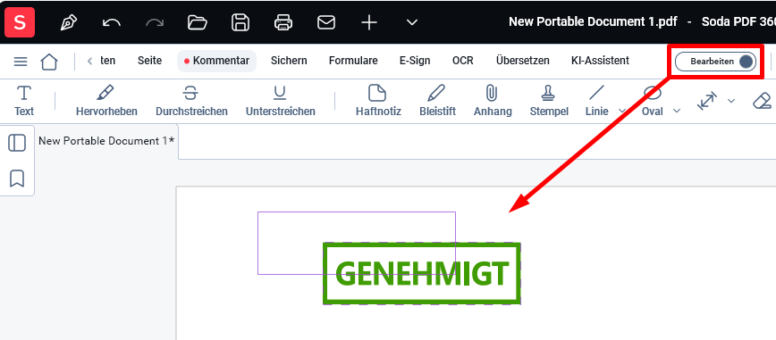Save the document with floppy icon

[x=240, y=22]
